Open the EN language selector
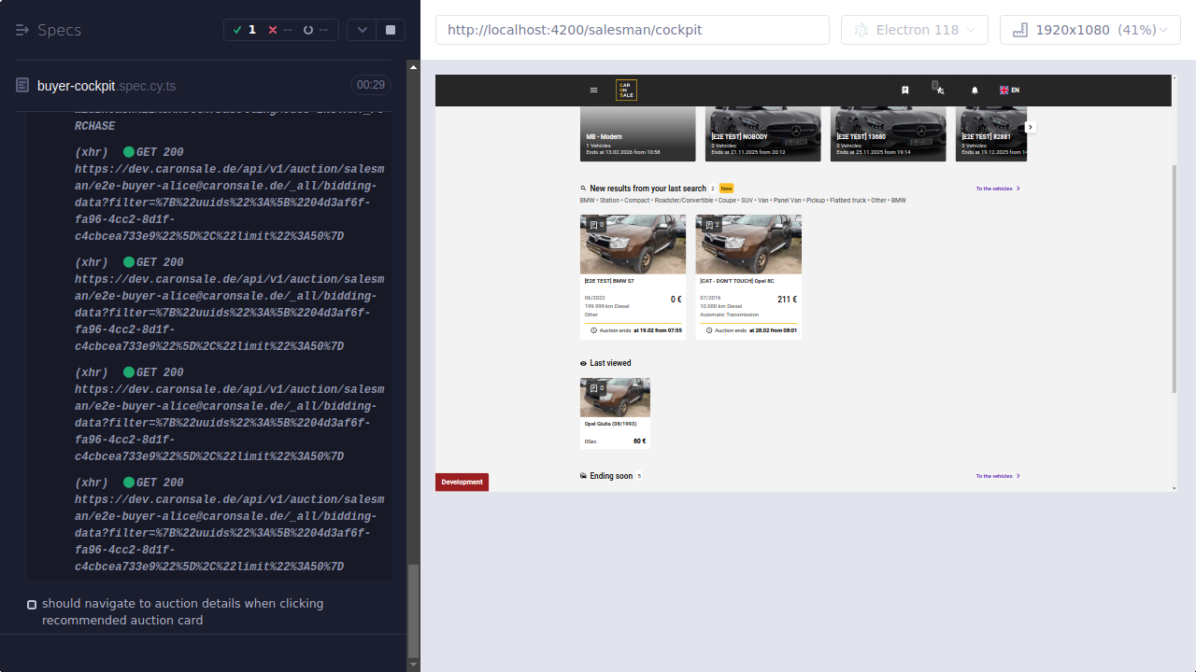This screenshot has height=672, width=1196. coord(1009,90)
